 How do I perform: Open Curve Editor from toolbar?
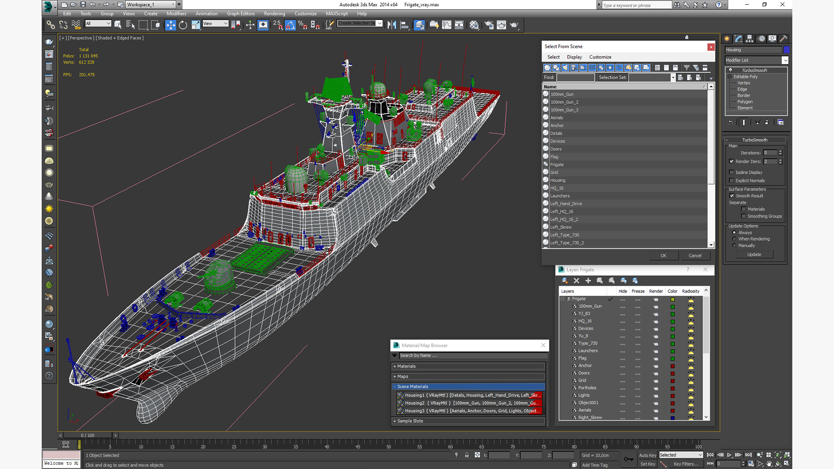(447, 25)
